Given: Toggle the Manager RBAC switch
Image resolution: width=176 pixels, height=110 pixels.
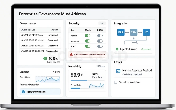Looking at the screenshot, I should pos(100,41).
